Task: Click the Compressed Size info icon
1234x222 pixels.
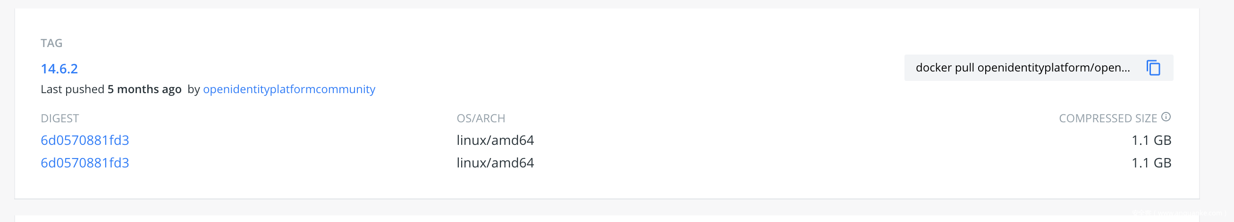Action: click(1166, 117)
